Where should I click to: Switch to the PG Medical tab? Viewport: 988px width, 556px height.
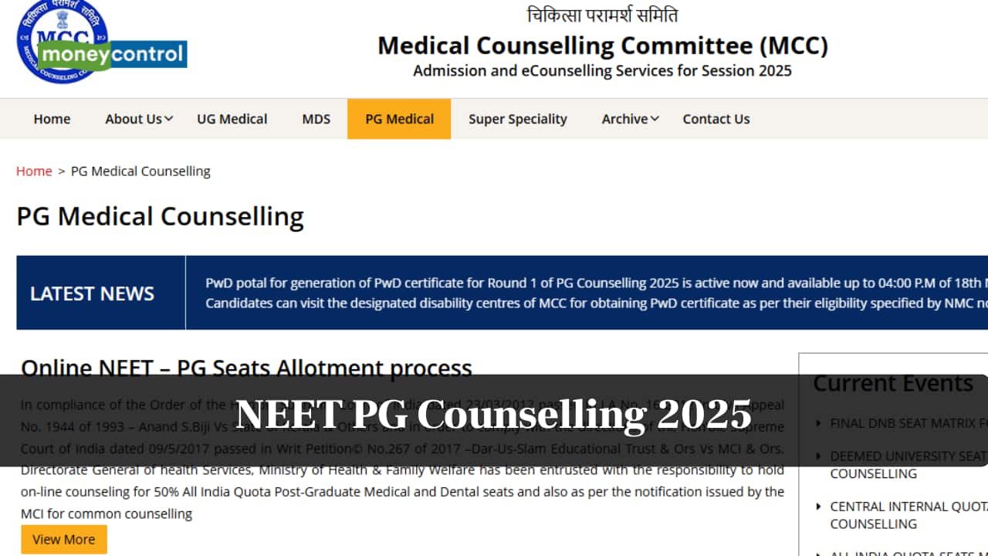coord(399,119)
